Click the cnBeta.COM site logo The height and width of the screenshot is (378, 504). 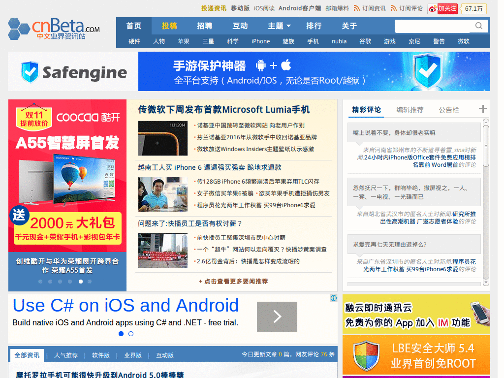pyautogui.click(x=54, y=29)
